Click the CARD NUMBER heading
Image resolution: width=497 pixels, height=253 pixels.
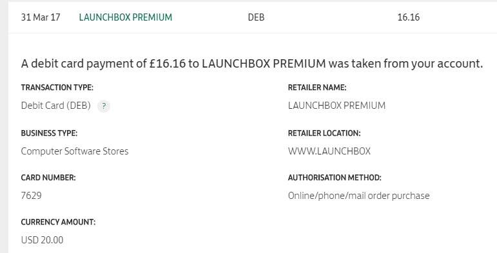pos(48,178)
